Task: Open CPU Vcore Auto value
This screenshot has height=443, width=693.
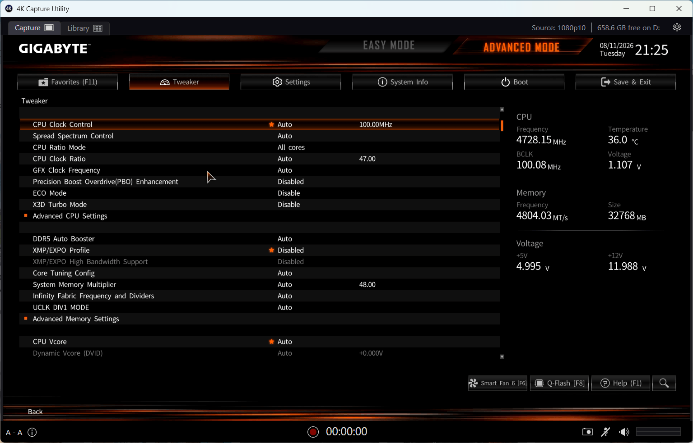Action: pos(285,342)
